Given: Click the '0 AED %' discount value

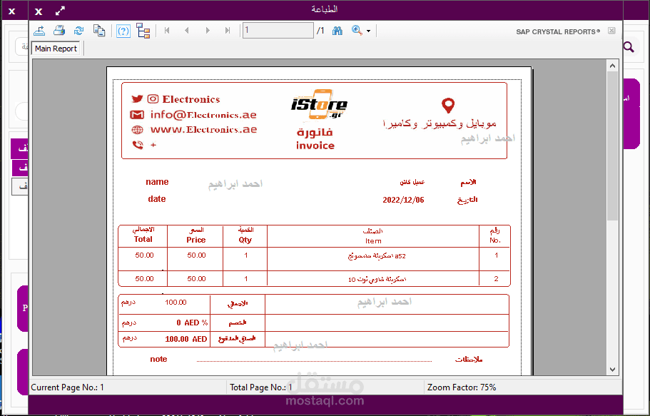Looking at the screenshot, I should click(x=192, y=323).
